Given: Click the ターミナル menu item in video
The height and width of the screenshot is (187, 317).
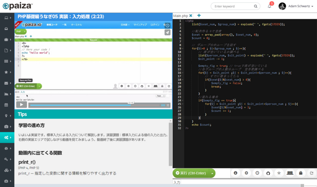Looking at the screenshot, I should click(76, 25).
